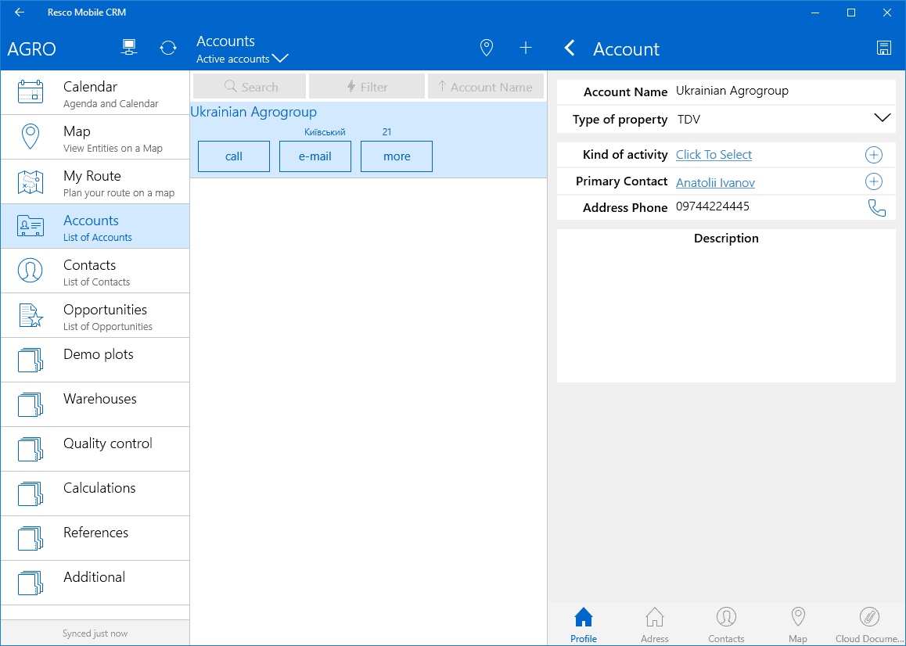Open the sync setup computer icon
This screenshot has width=906, height=646.
tap(129, 48)
